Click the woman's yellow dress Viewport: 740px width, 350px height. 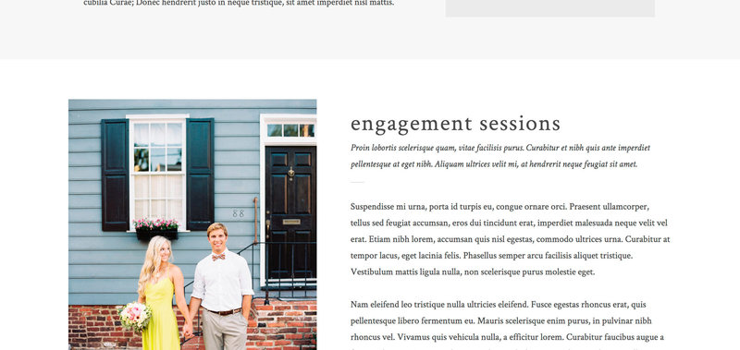160,315
